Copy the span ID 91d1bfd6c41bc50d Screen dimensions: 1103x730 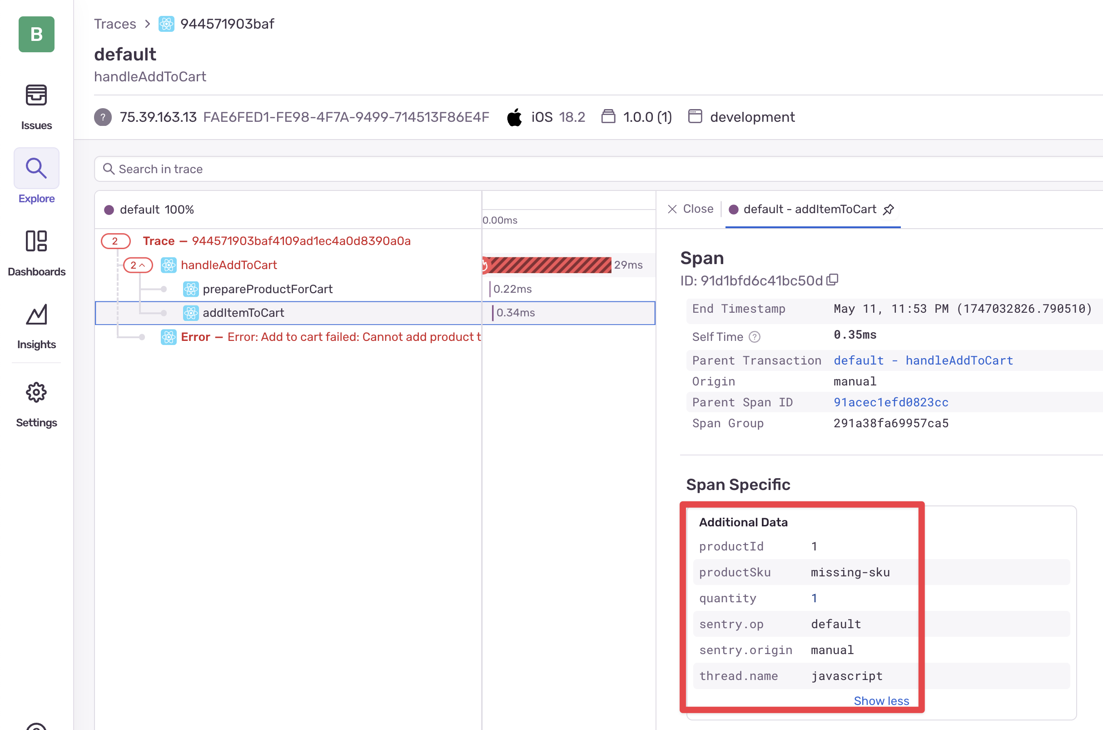pos(832,280)
